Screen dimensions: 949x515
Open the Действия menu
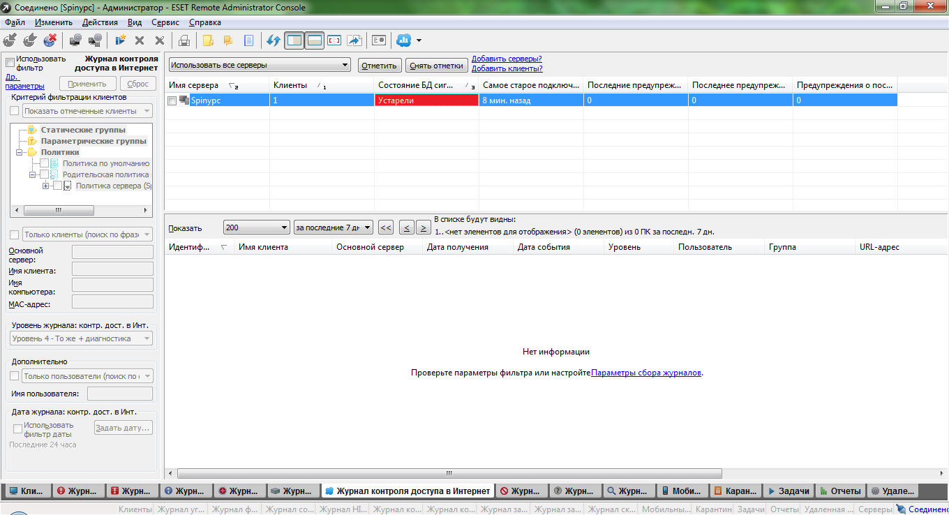pos(100,22)
